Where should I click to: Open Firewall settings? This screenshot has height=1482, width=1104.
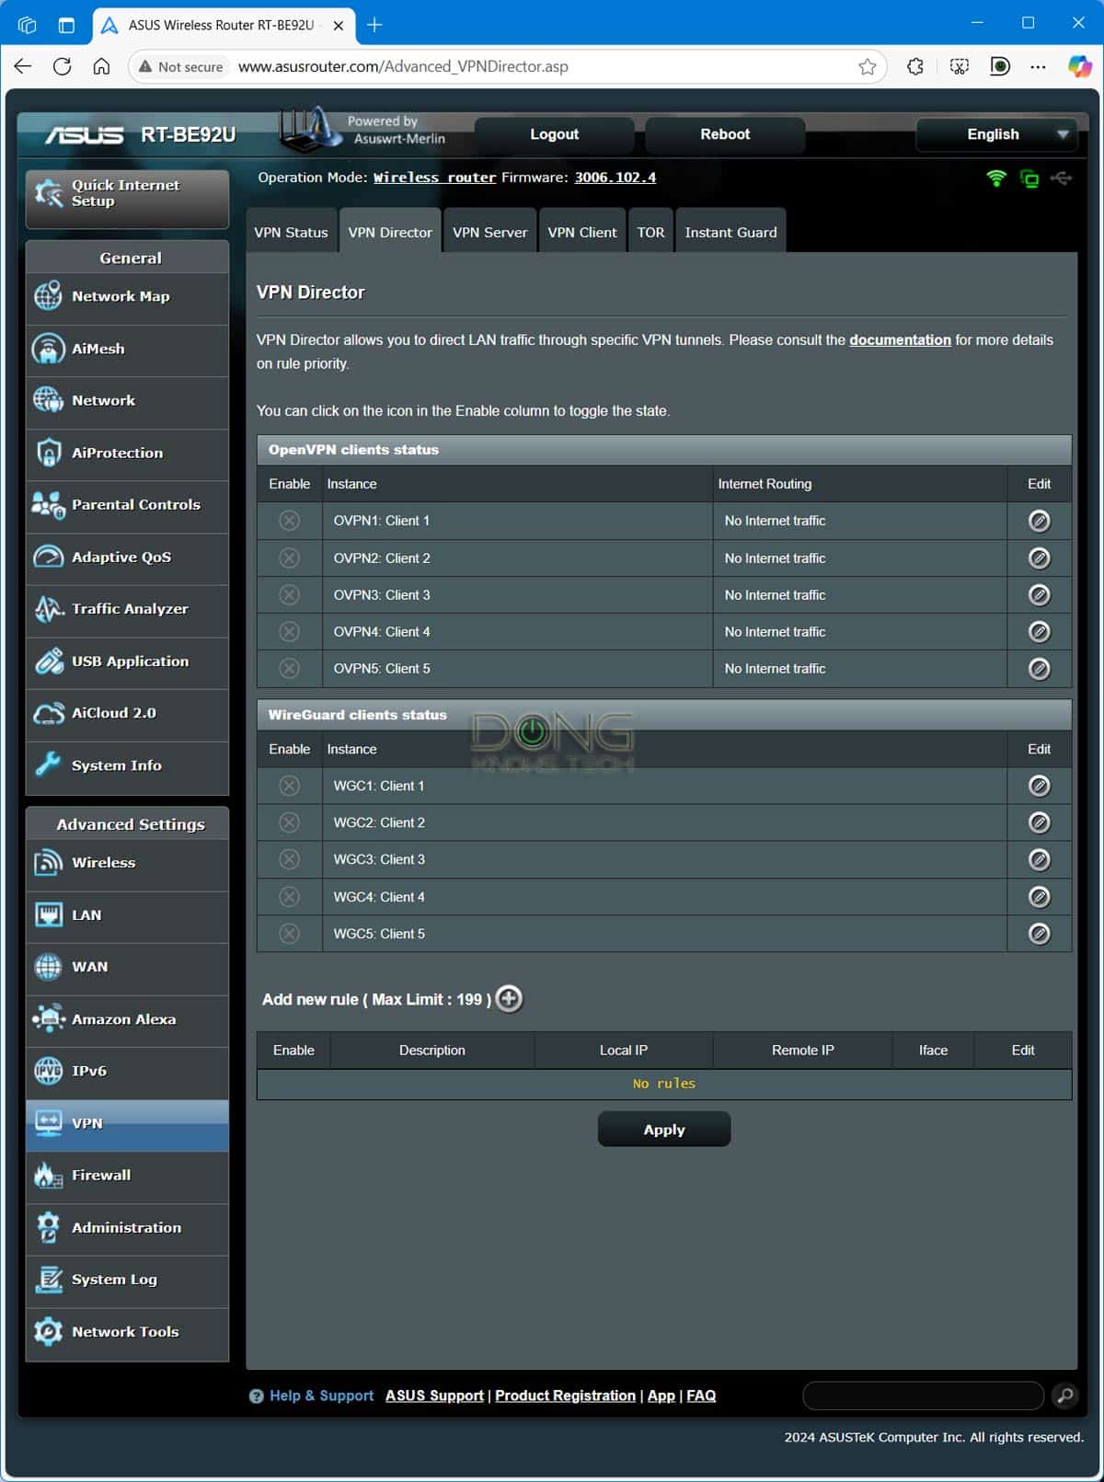click(127, 1176)
